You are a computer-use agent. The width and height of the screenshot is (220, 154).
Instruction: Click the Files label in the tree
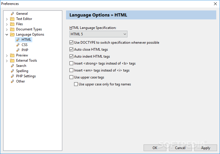click(x=20, y=24)
